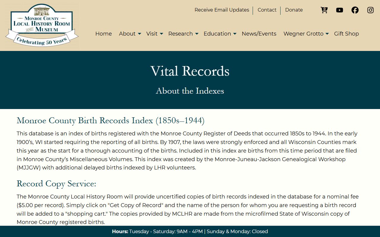Expand the Visit menu arrow

tap(161, 34)
